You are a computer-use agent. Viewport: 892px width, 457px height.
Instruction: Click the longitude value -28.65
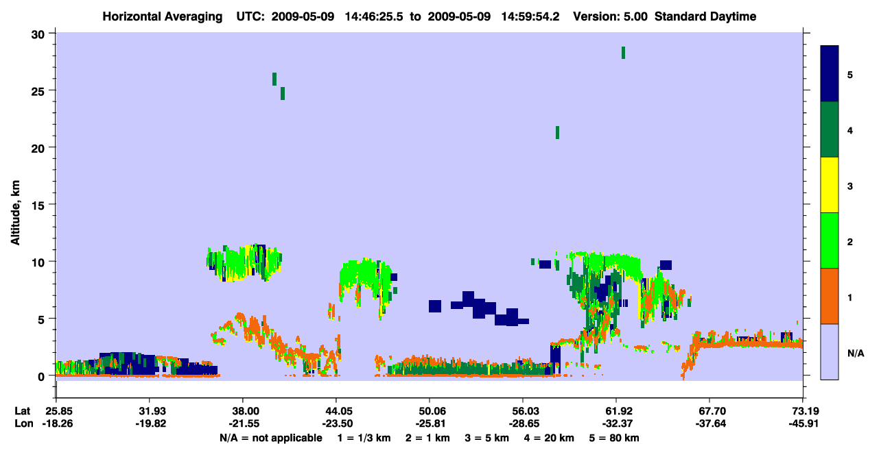(x=523, y=423)
